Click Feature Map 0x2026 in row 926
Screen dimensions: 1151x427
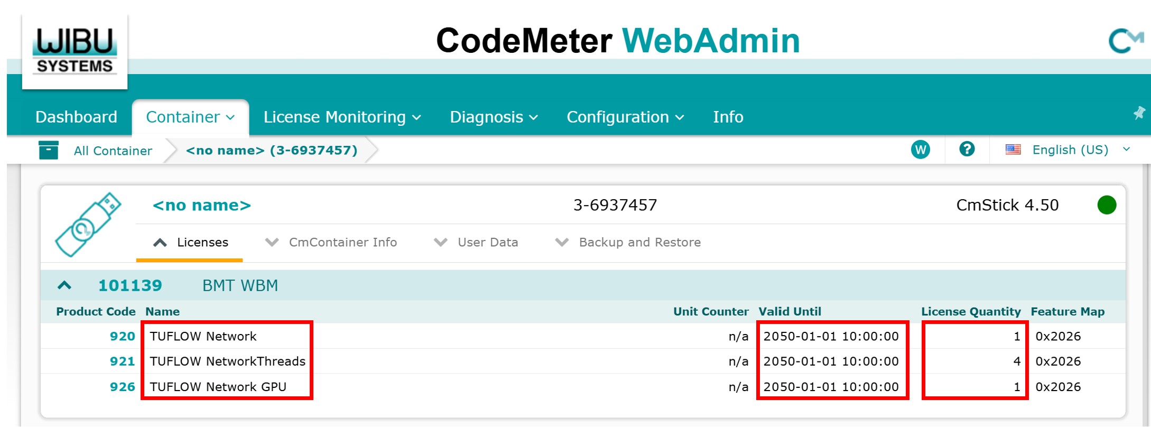click(x=1058, y=387)
